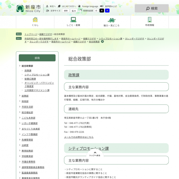179x179 pixels.
Task: Select black background color swatch
Action: (102, 11)
